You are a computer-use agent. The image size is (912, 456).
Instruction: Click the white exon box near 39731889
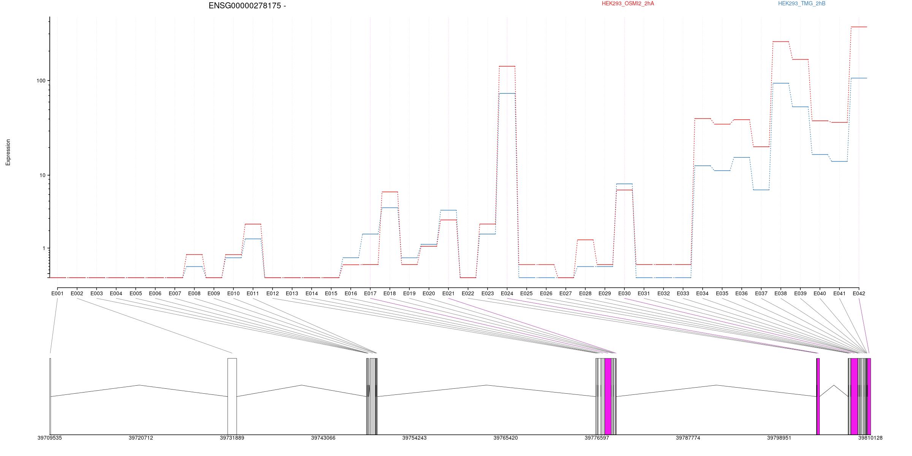(x=232, y=396)
